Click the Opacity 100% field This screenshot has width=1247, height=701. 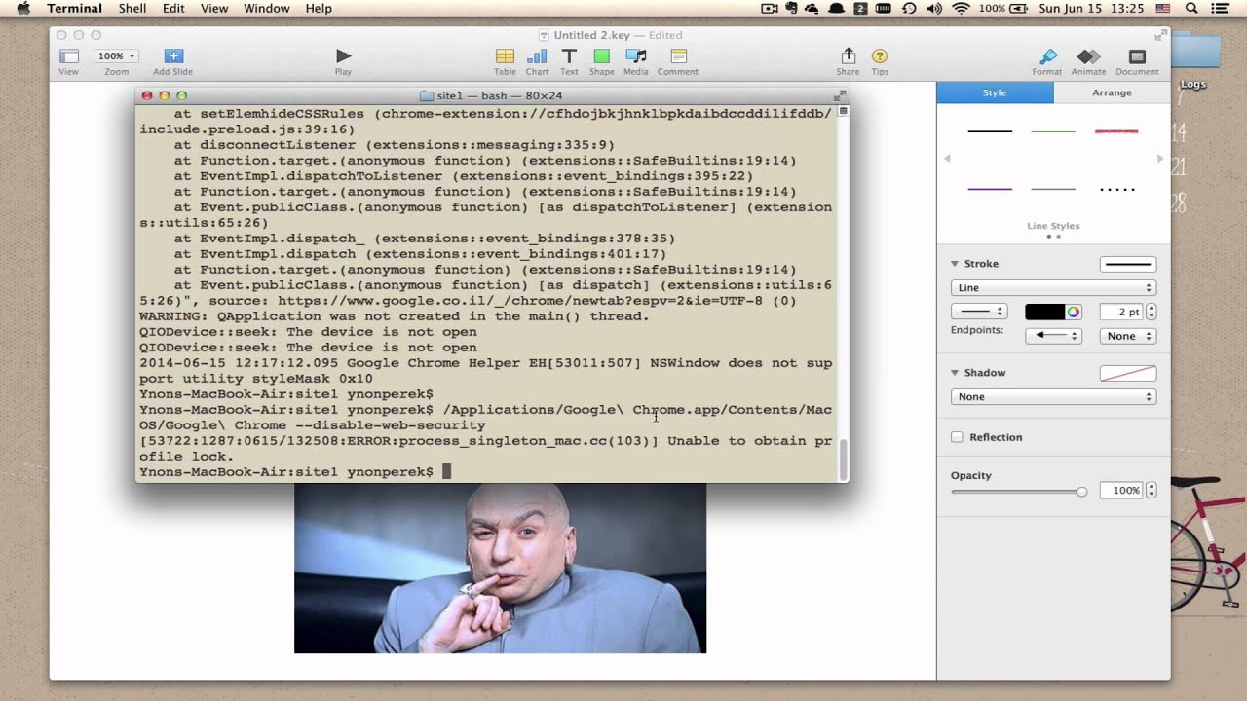click(x=1121, y=491)
